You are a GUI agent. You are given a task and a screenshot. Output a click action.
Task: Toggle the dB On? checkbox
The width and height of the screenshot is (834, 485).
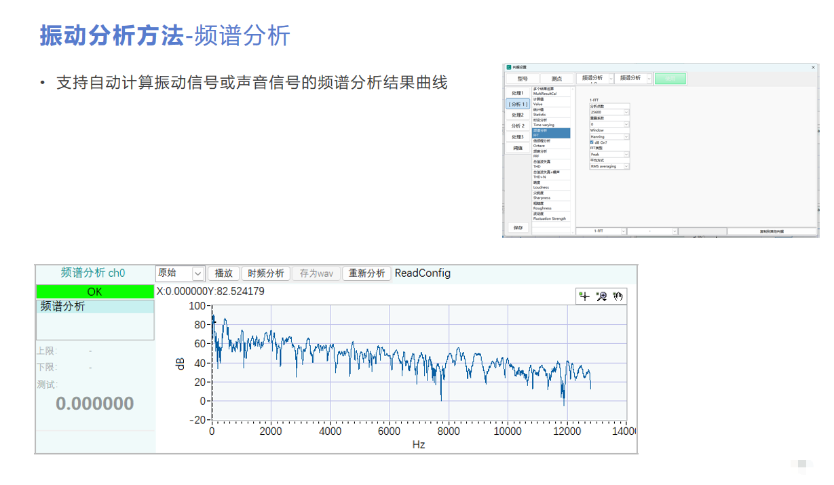pyautogui.click(x=592, y=142)
